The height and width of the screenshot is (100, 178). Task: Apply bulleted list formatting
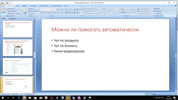[67, 10]
